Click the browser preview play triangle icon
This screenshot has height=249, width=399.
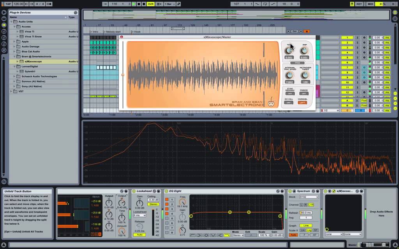tap(4, 12)
